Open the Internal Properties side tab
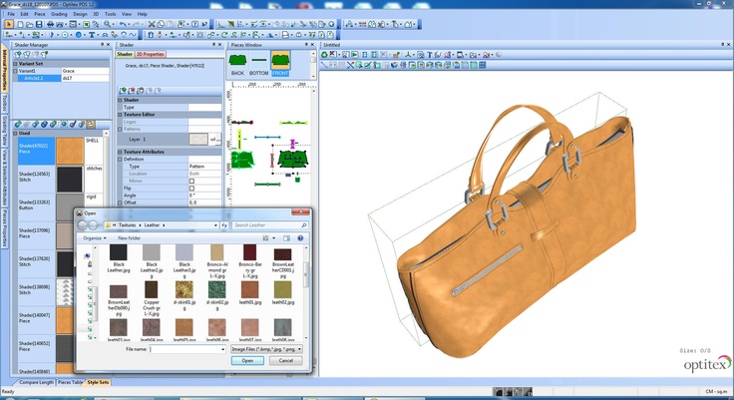The height and width of the screenshot is (400, 734). click(x=4, y=68)
